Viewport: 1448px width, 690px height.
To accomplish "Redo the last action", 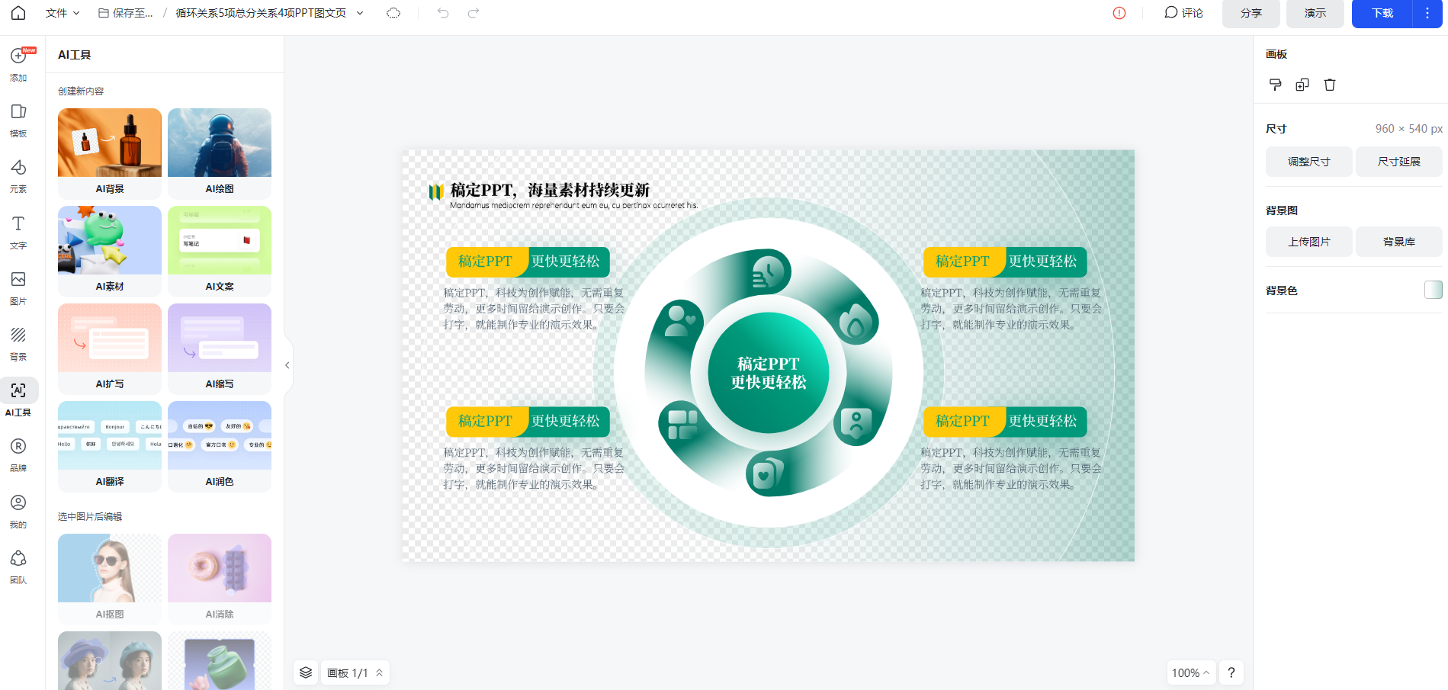I will pyautogui.click(x=474, y=13).
